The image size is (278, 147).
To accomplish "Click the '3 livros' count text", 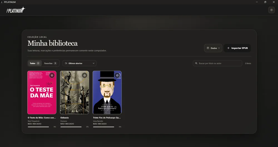I will tap(248, 63).
